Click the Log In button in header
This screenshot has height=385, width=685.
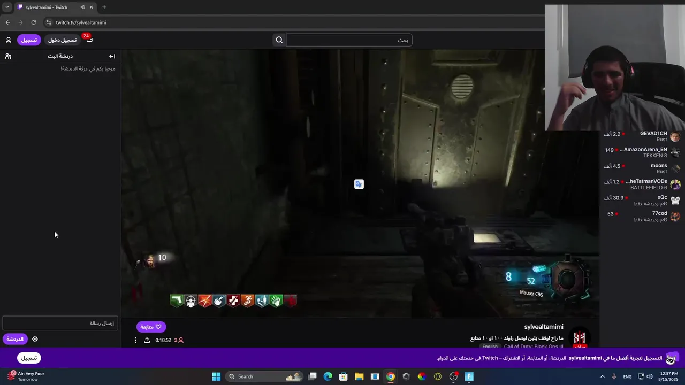tap(62, 40)
